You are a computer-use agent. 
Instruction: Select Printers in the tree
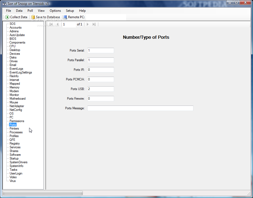coord(14,129)
